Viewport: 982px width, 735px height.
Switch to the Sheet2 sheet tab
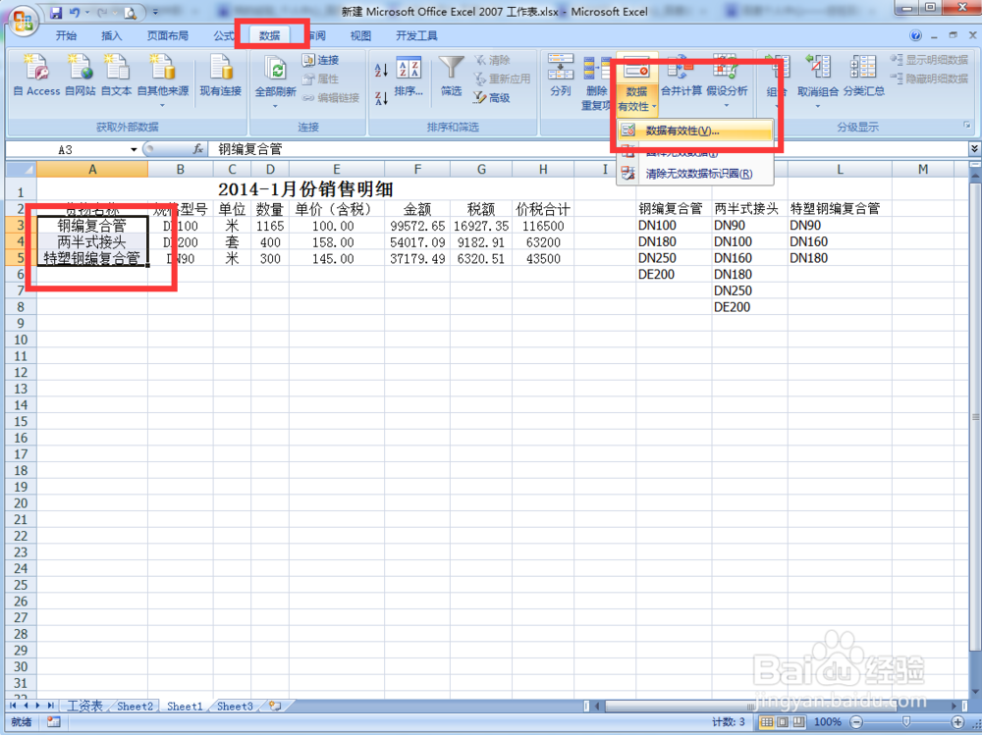pos(135,707)
